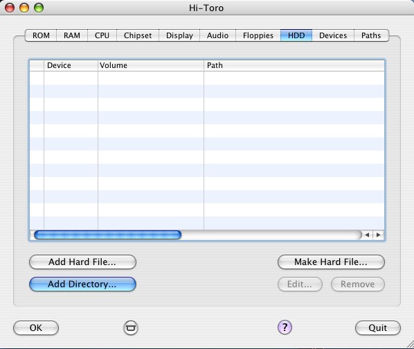Image resolution: width=414 pixels, height=349 pixels.
Task: Switch to the Audio tab
Action: [217, 35]
